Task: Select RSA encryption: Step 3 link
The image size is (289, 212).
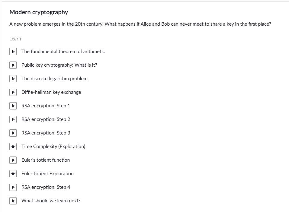Action: pos(46,133)
